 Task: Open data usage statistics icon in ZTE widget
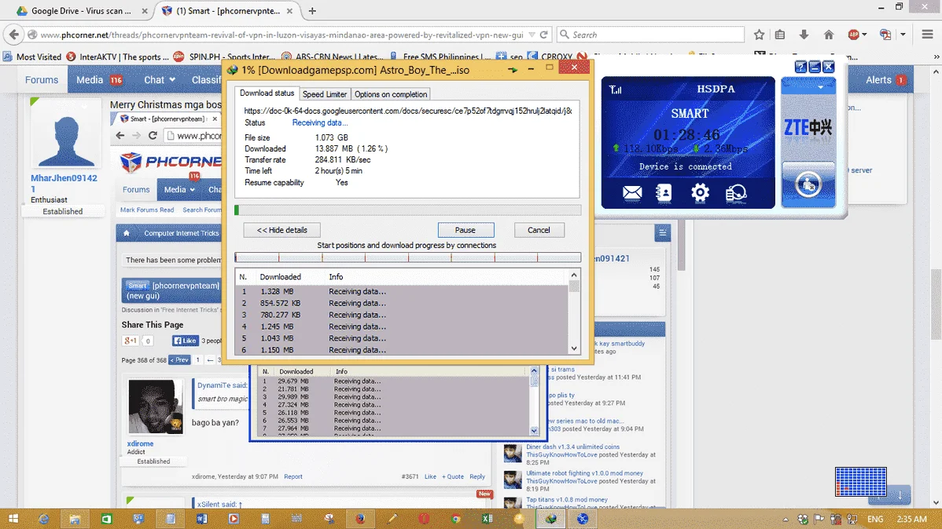736,193
